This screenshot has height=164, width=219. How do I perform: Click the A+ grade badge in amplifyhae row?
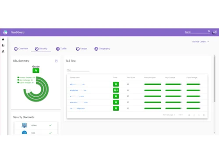tap(116, 90)
